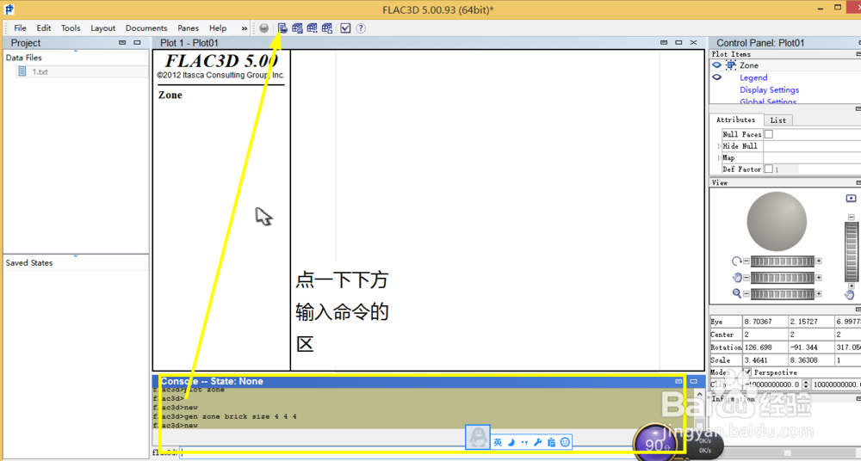Click the gray sphere execute/stop toolbar icon
The width and height of the screenshot is (861, 461).
pyautogui.click(x=264, y=28)
